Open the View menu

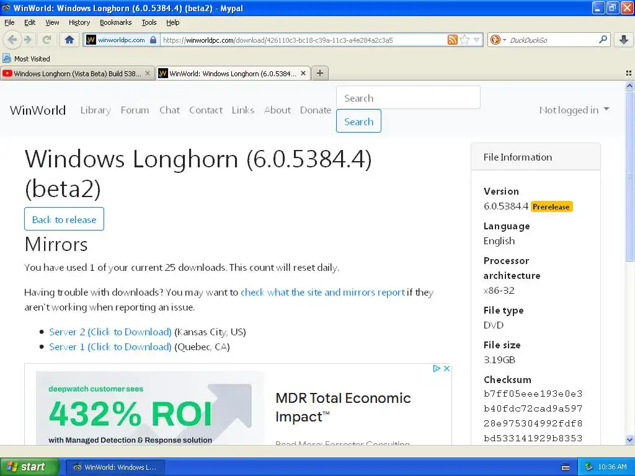click(x=52, y=22)
